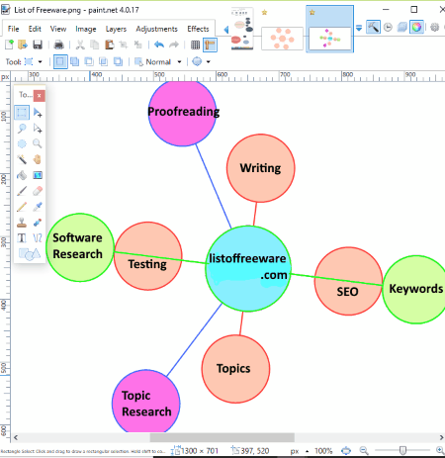Open the Layers menu
The width and height of the screenshot is (445, 458).
point(116,29)
